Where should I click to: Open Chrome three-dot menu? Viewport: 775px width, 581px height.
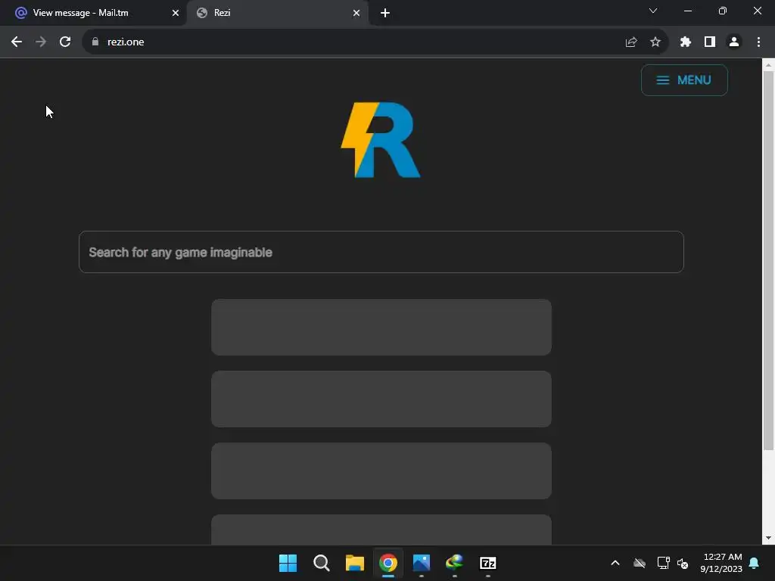758,42
